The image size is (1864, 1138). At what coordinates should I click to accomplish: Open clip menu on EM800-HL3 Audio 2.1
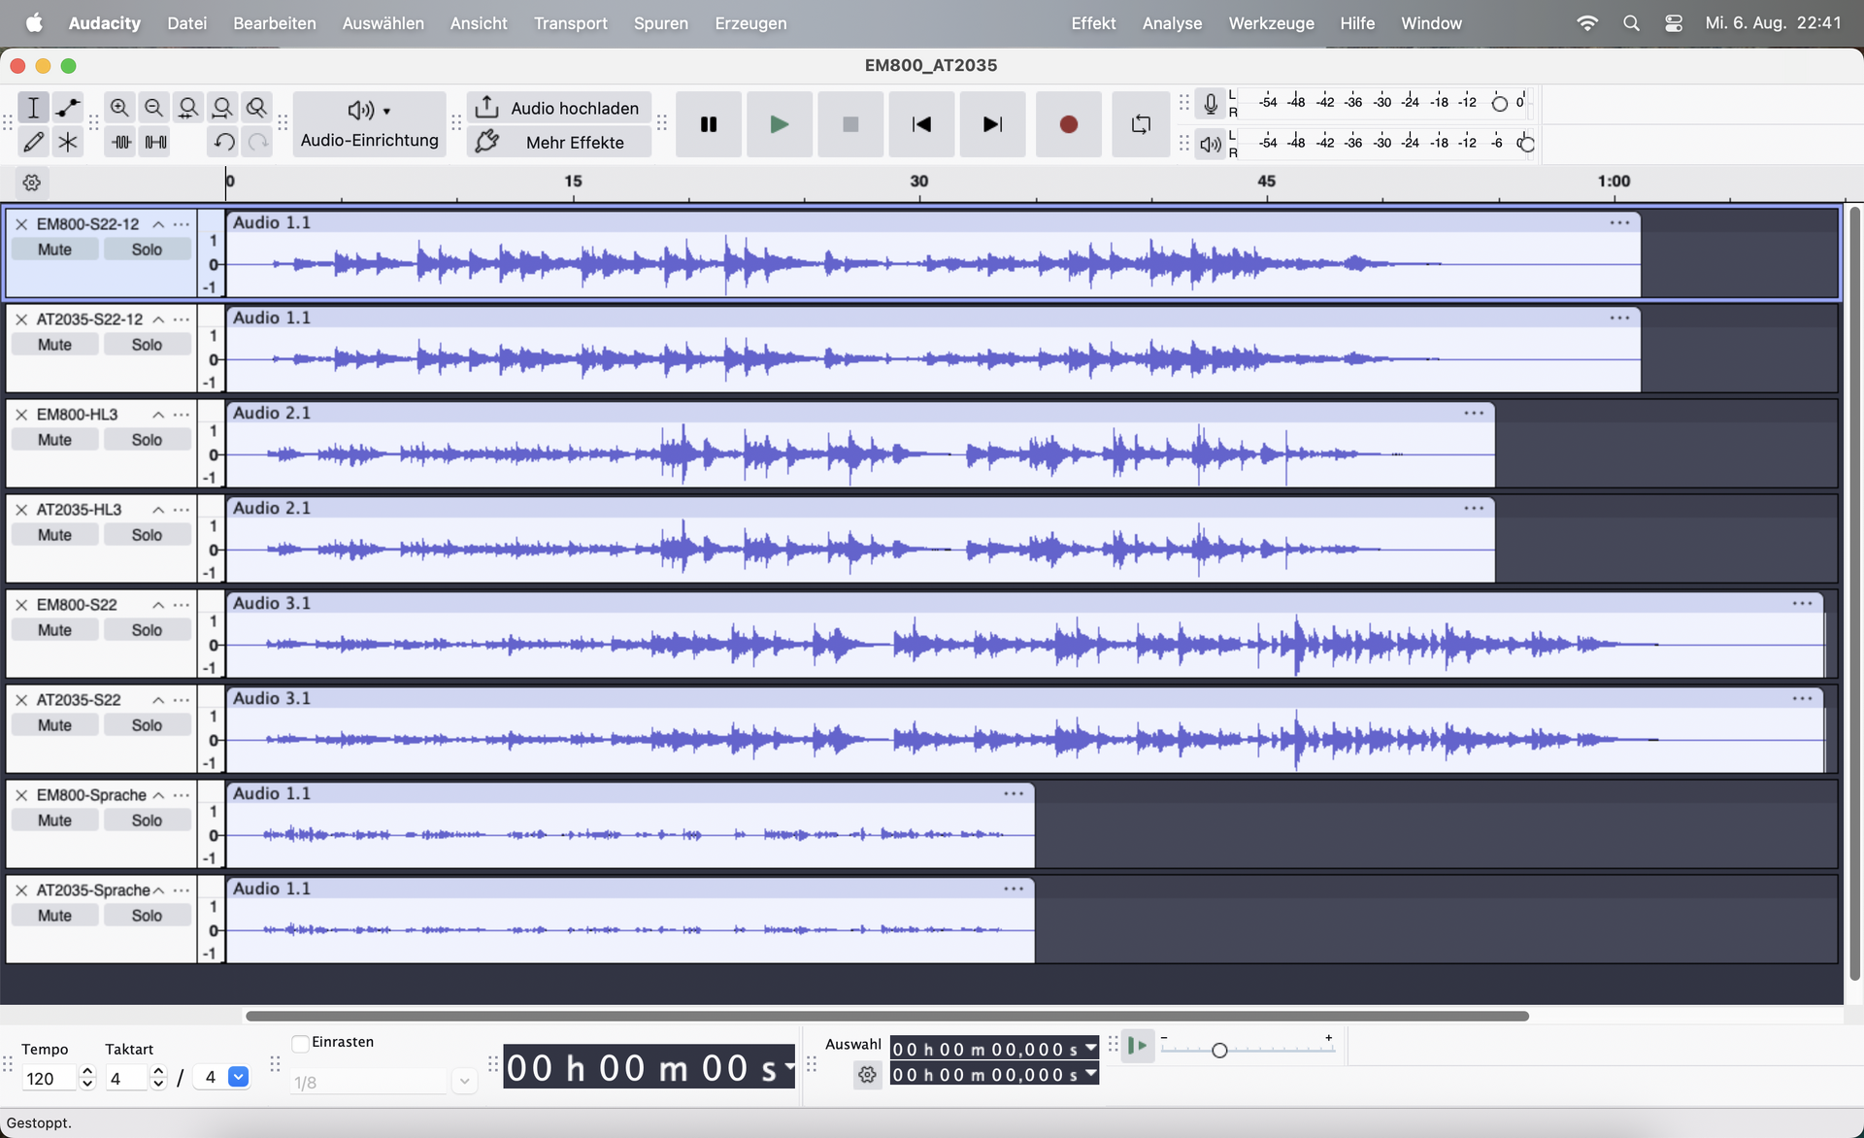(x=1474, y=413)
